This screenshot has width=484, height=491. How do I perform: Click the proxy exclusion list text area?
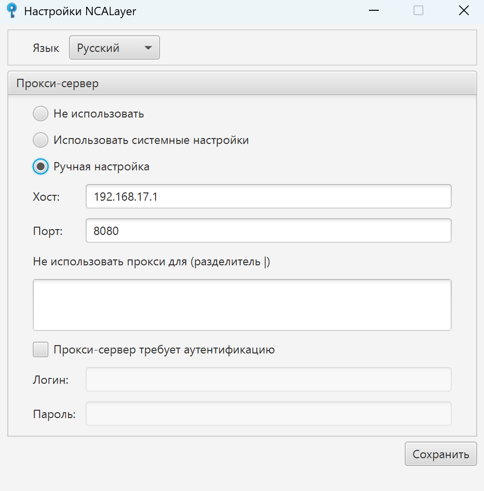[242, 305]
